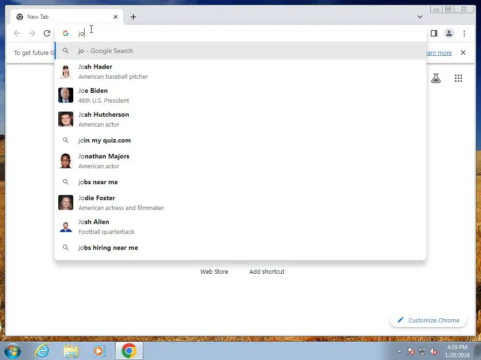Choose the Josh Hader suggestion
Image resolution: width=481 pixels, height=360 pixels.
[240, 72]
